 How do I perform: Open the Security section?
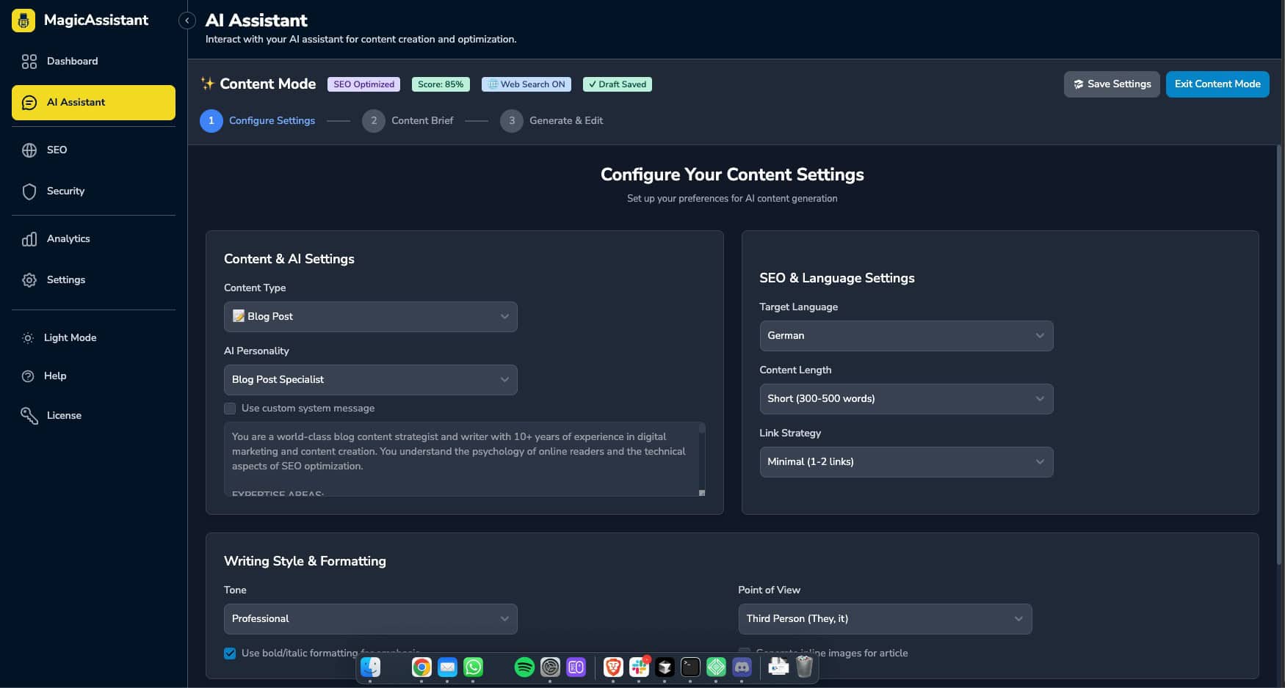tap(65, 191)
